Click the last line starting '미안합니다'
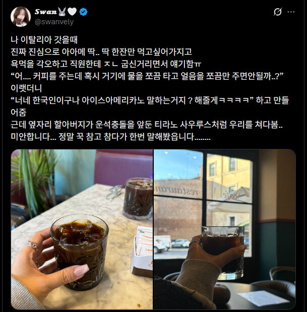Screen dimensions: 307x312 click(110, 137)
